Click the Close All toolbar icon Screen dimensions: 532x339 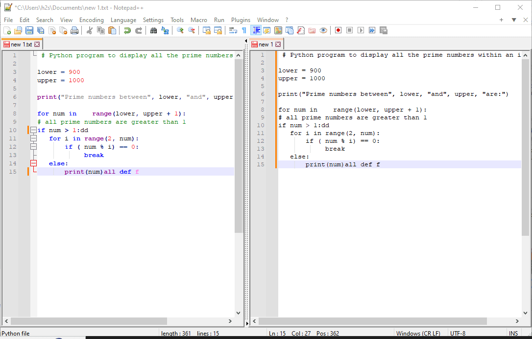63,30
